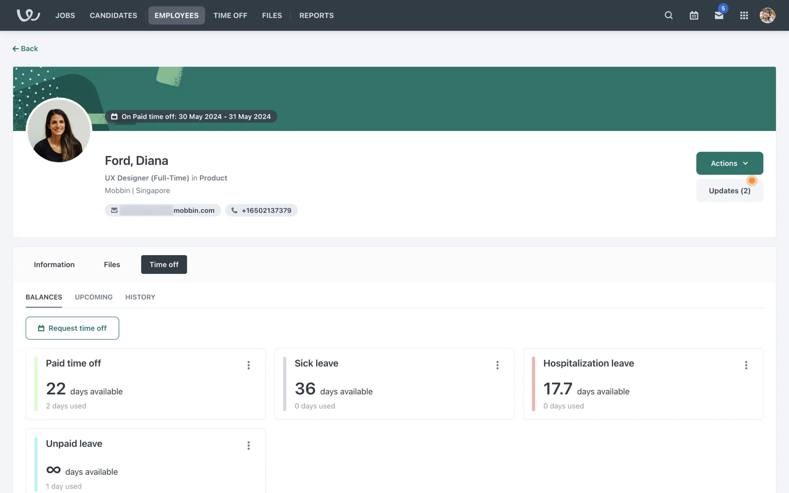This screenshot has width=789, height=493.
Task: Open Reports in top navigation
Action: tap(316, 15)
